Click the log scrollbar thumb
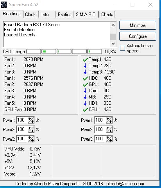Viewport: 161px width, 188px height. pos(113,37)
